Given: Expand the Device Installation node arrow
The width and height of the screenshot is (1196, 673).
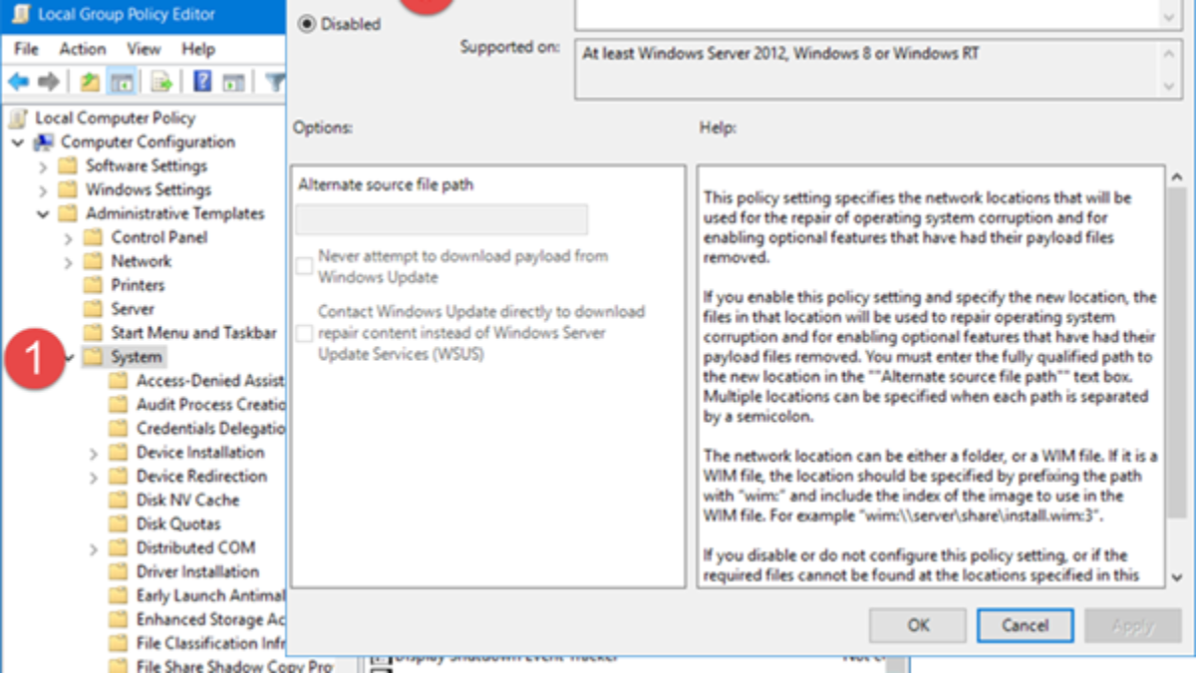Looking at the screenshot, I should pyautogui.click(x=94, y=453).
